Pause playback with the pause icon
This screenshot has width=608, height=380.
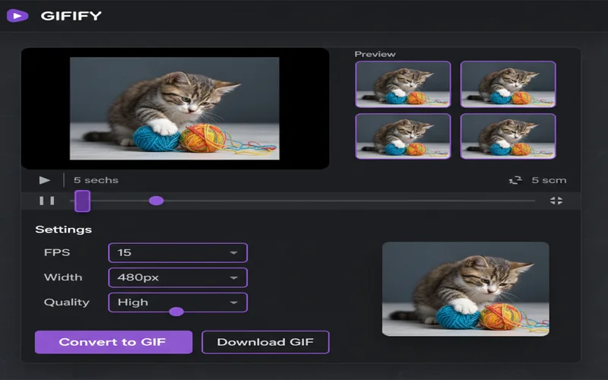coord(46,201)
